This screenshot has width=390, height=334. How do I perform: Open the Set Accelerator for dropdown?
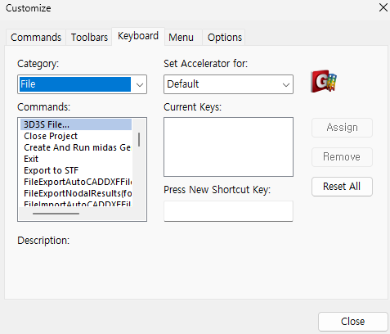(228, 84)
